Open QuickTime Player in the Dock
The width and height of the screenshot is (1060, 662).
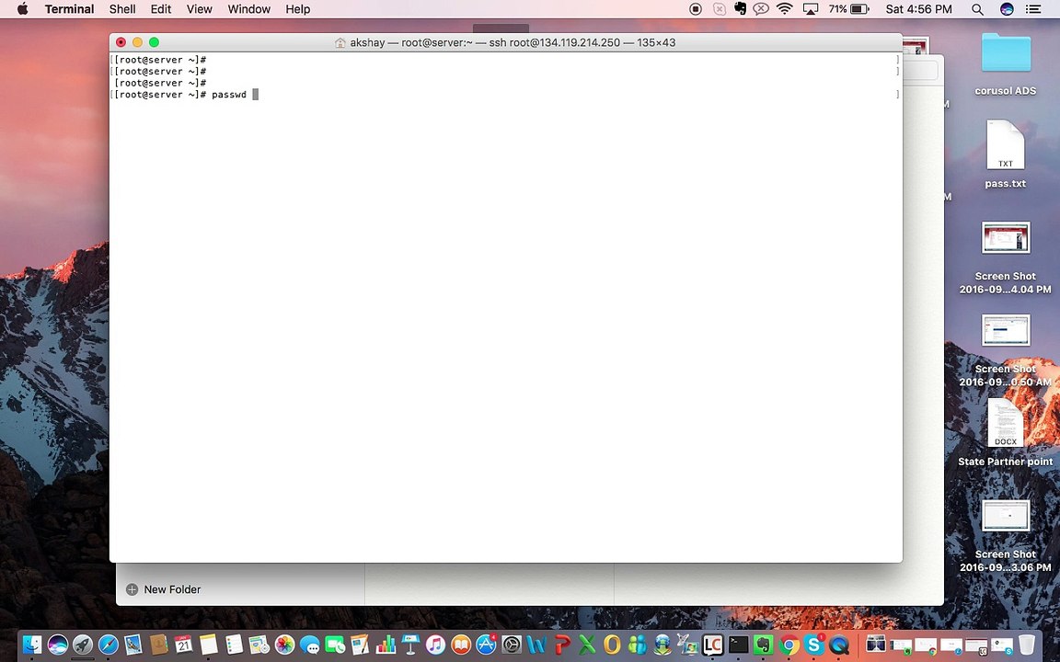point(839,645)
